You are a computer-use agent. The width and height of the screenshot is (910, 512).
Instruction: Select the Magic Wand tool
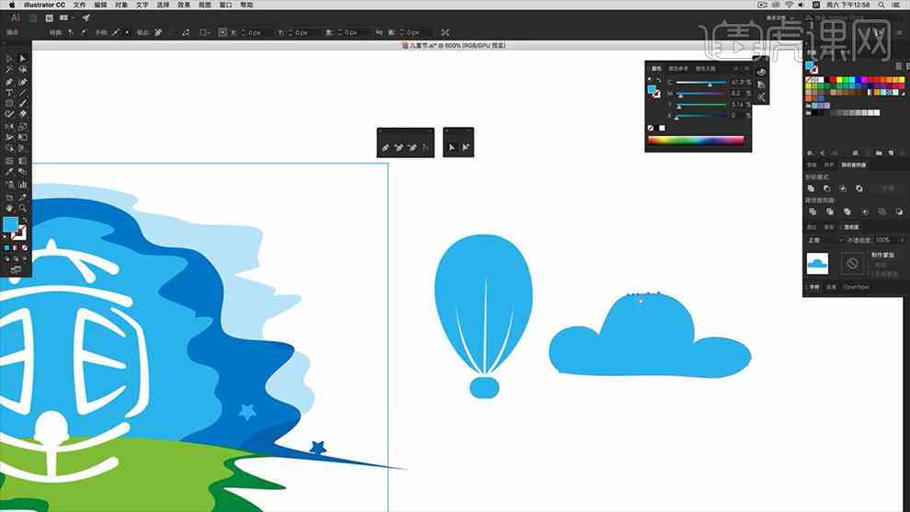9,70
